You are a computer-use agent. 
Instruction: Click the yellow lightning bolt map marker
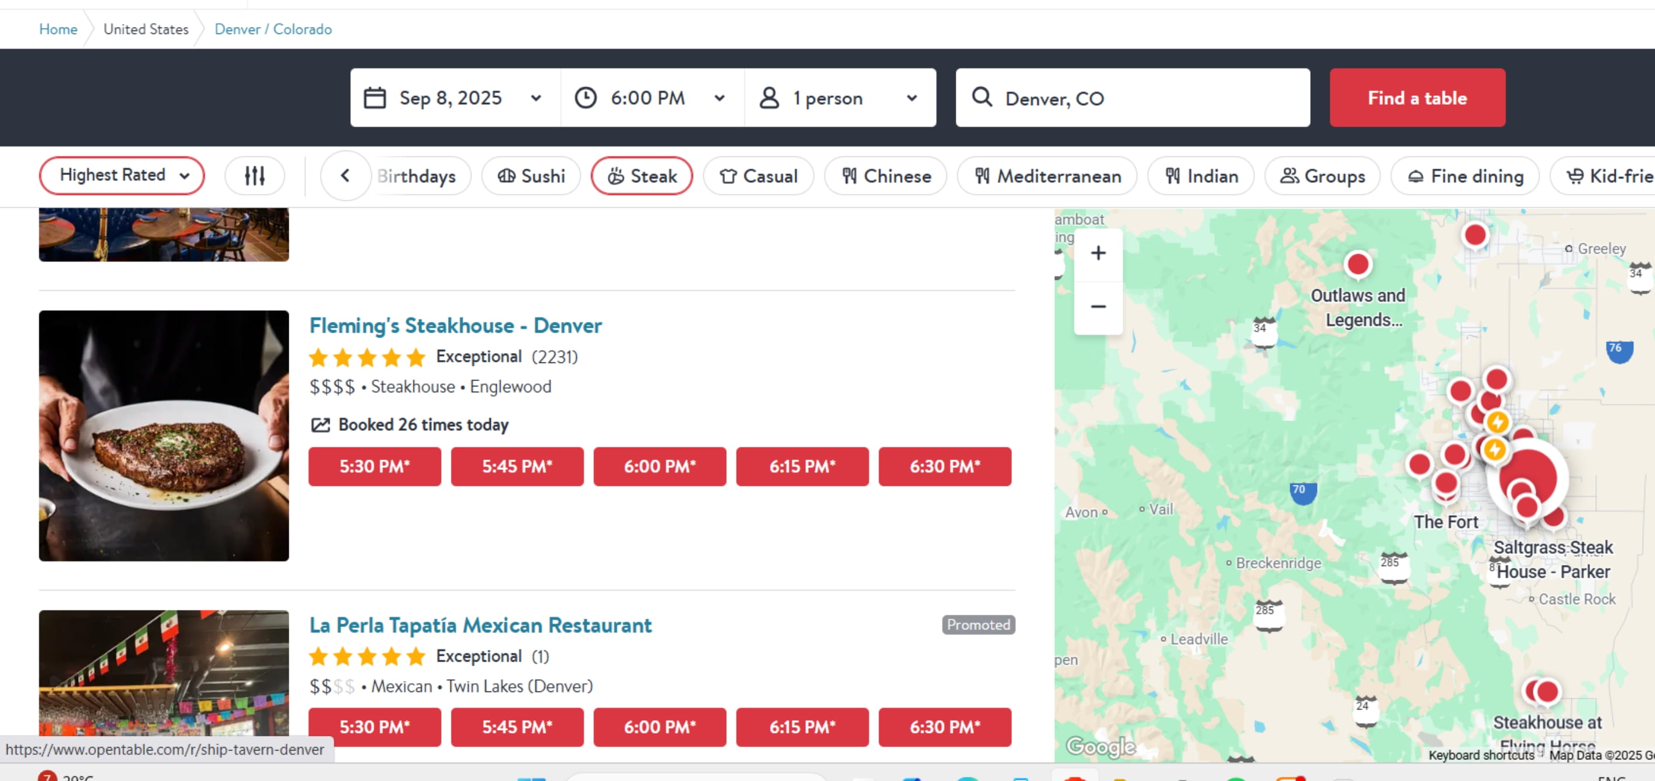pyautogui.click(x=1497, y=422)
